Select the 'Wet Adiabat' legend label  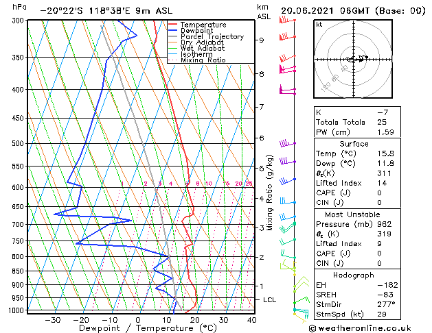pos(203,49)
